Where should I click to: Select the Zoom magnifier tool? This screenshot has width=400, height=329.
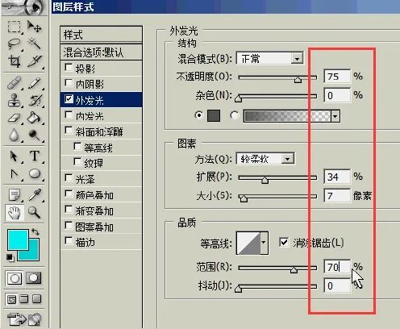tap(34, 213)
